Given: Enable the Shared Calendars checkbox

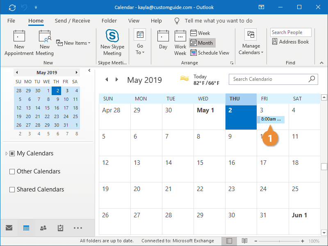Looking at the screenshot, I should (x=12, y=190).
